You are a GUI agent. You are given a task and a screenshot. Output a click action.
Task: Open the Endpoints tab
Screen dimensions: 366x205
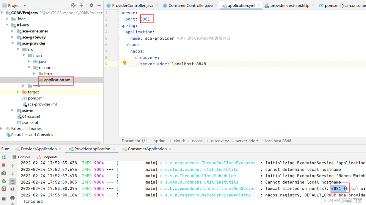pos(47,157)
